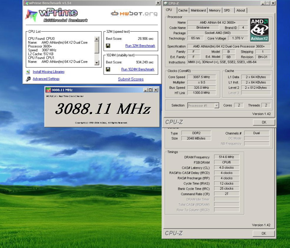Click the Bank Cycle Time value 25 clocks
The width and height of the screenshot is (290, 248).
pos(227,188)
